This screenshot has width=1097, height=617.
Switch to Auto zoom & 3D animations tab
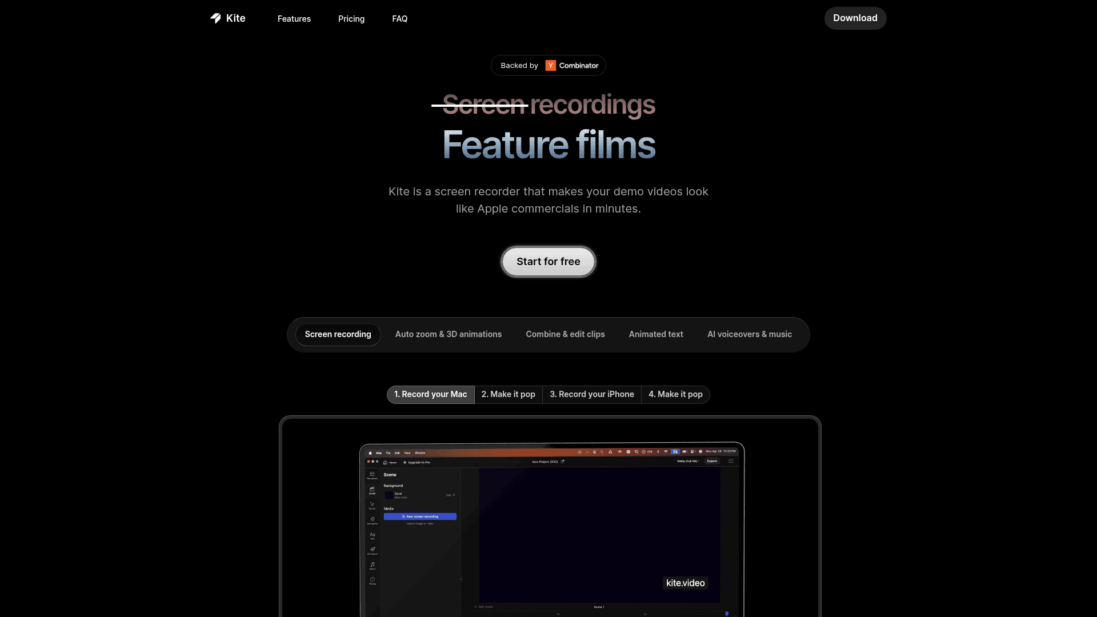click(449, 334)
